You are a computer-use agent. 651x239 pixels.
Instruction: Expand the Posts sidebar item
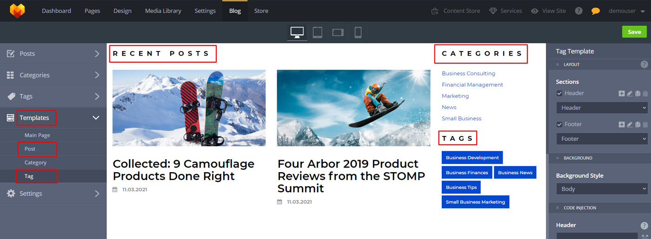[53, 54]
